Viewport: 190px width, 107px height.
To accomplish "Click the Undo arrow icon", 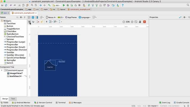I will tap(11, 5).
